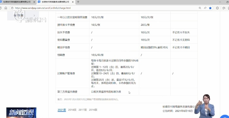Restore the browser window size
229x118 pixels.
pos(228,2)
